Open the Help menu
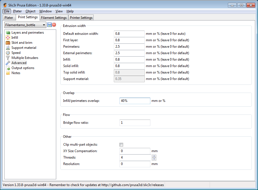This screenshot has height=190, width=258. click(x=70, y=11)
